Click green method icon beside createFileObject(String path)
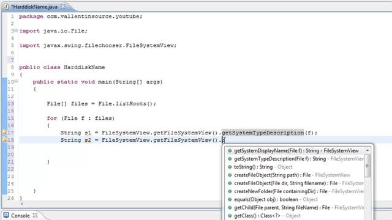The image size is (392, 220). click(230, 175)
